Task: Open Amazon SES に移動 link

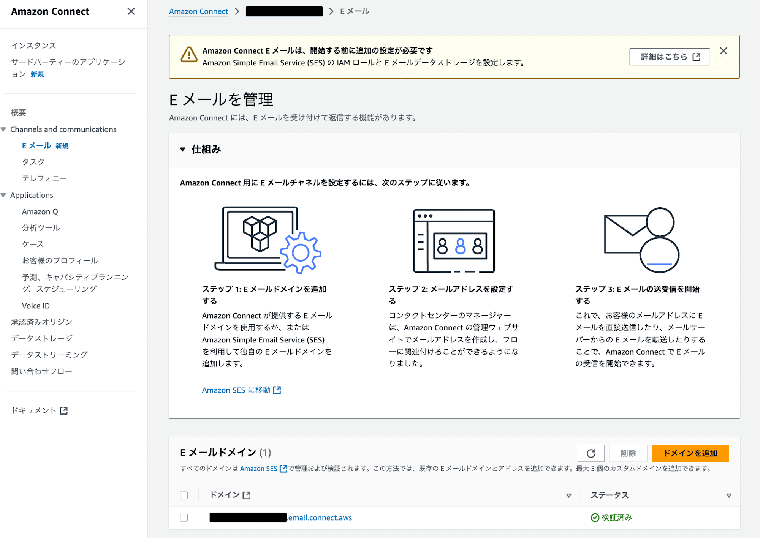Action: pyautogui.click(x=241, y=390)
